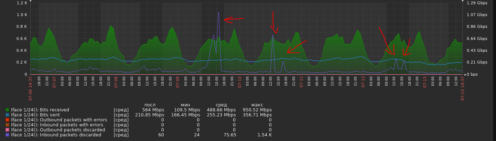
Task: Click the 07-07 date marker on time axis
Action: [x=54, y=82]
